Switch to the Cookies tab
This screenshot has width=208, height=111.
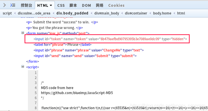(x=117, y=5)
